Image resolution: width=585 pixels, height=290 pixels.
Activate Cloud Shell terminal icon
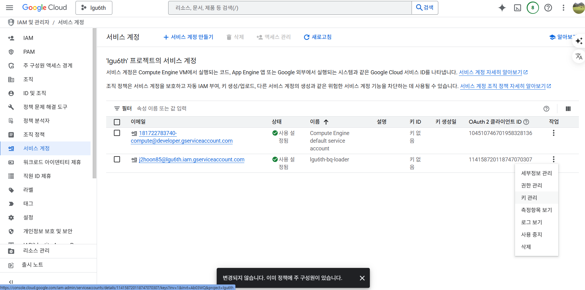(x=517, y=8)
